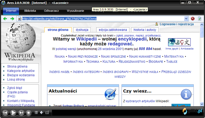Click the Inne języki languages image

click(x=179, y=42)
